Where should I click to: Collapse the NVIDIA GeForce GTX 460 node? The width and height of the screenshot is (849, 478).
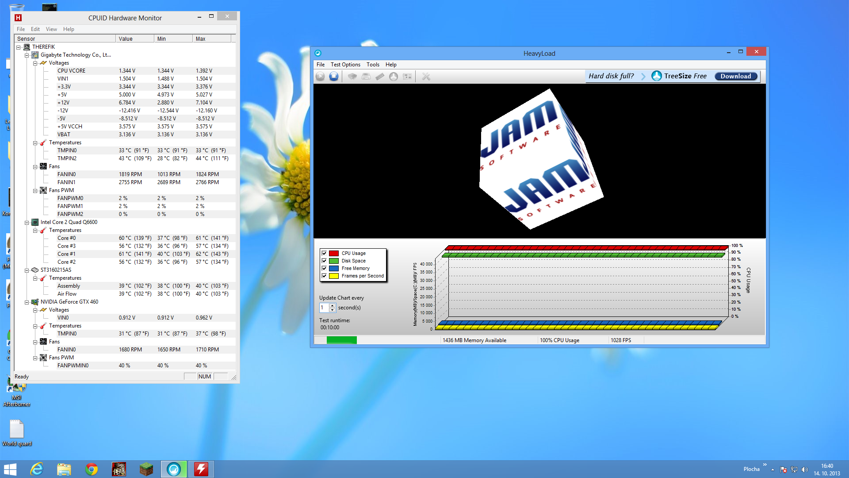pos(27,302)
